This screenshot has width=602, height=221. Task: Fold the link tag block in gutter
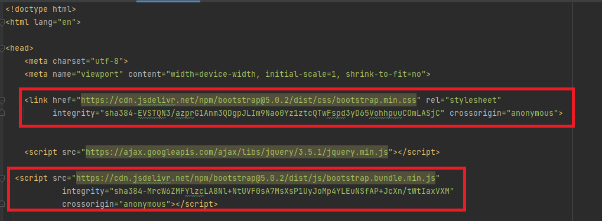click(x=2, y=100)
